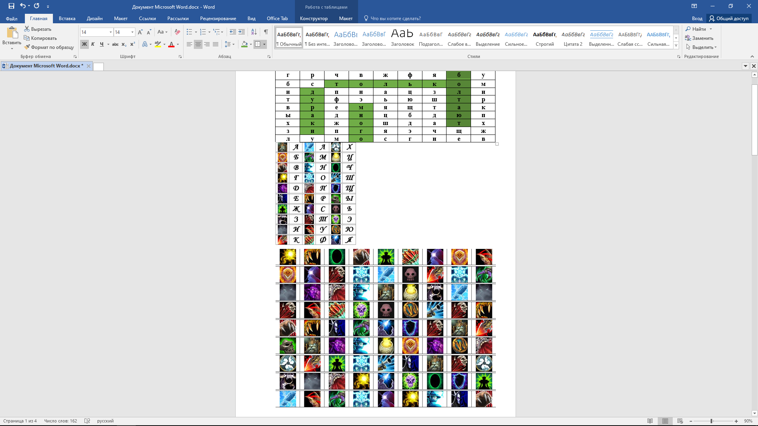758x426 pixels.
Task: Toggle Italic formatting button
Action: click(93, 44)
